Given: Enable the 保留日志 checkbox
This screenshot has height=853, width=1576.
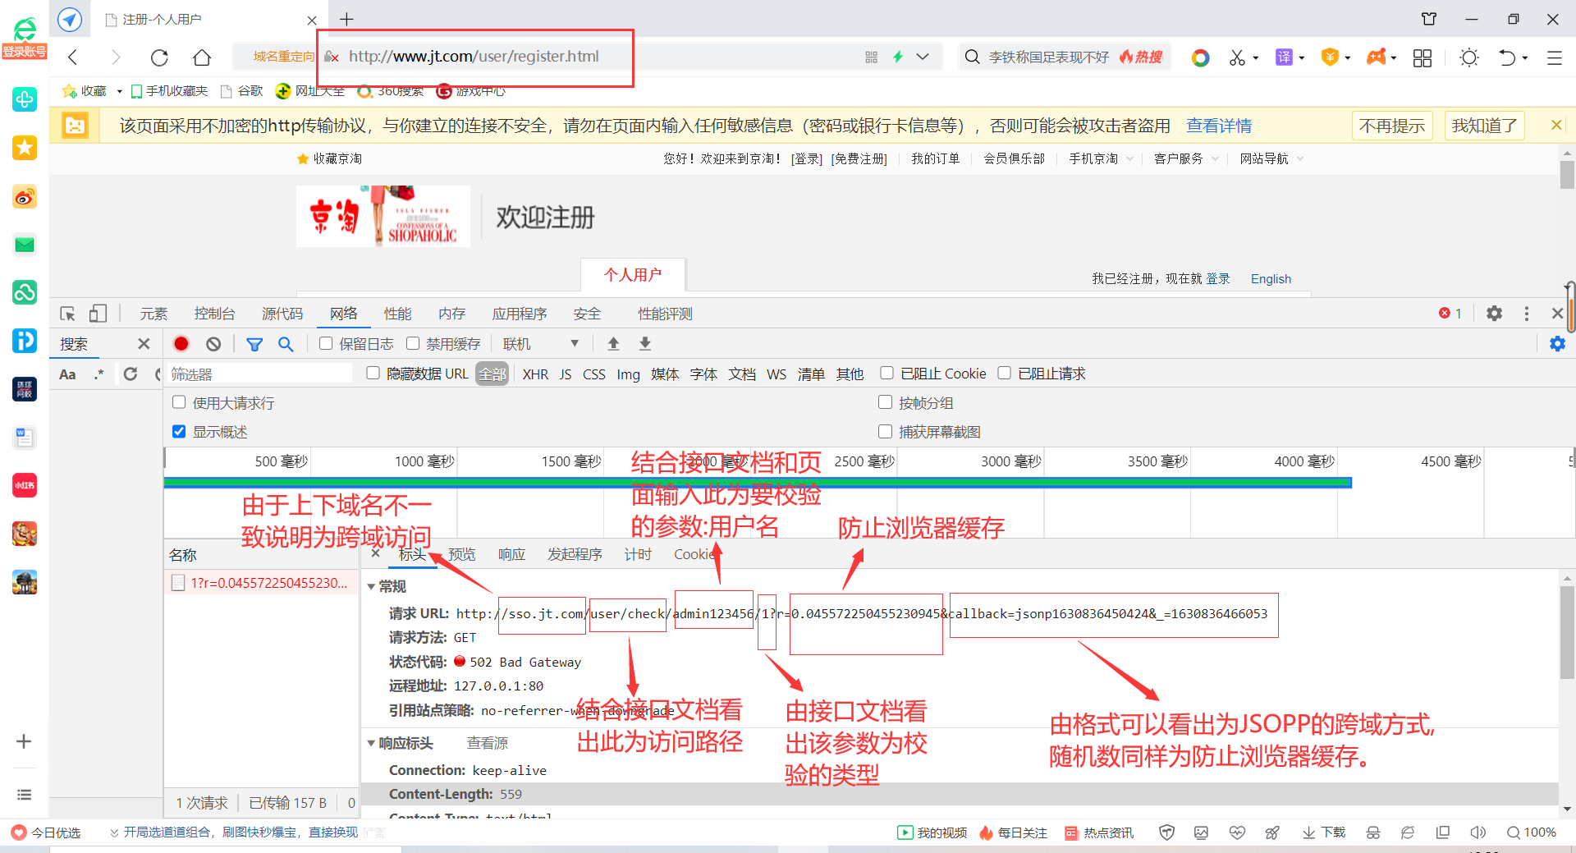Looking at the screenshot, I should 326,343.
